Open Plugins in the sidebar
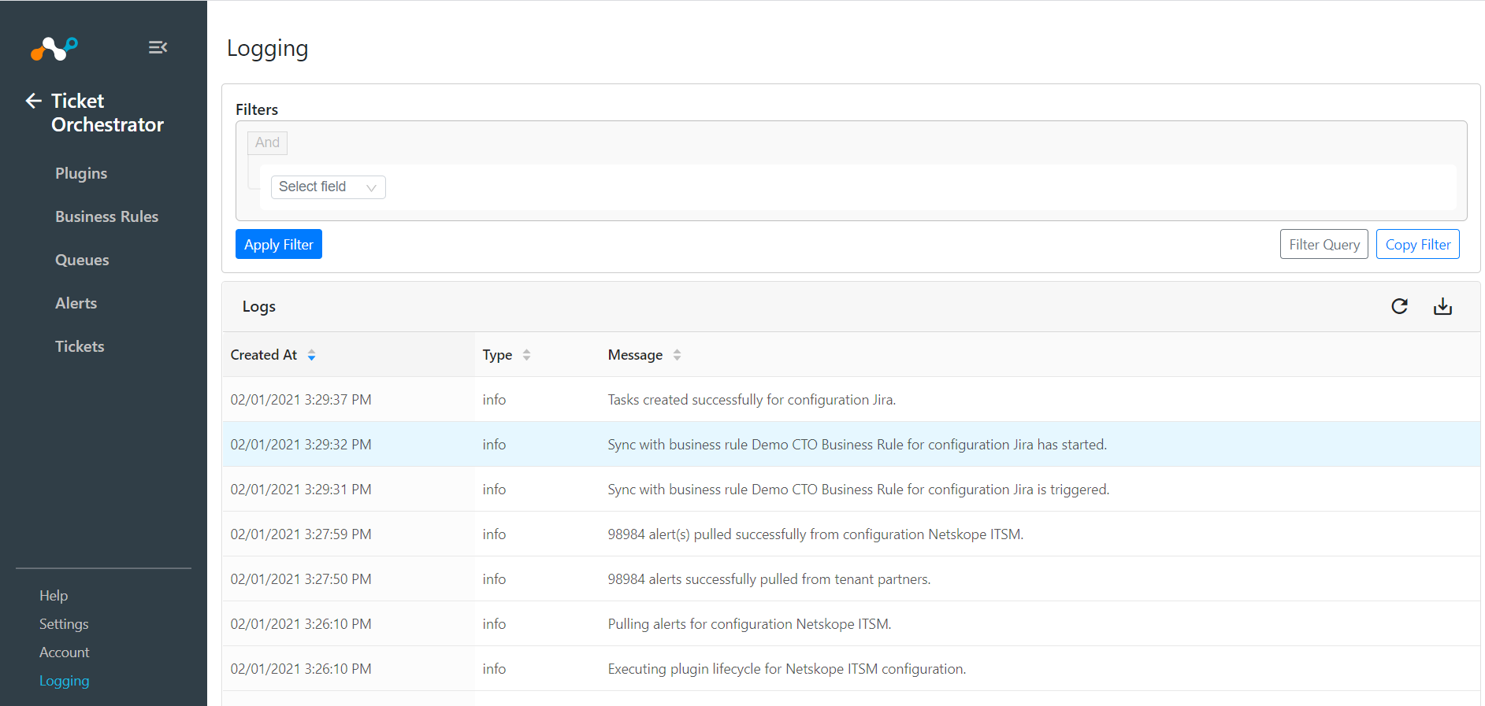1485x706 pixels. tap(81, 173)
